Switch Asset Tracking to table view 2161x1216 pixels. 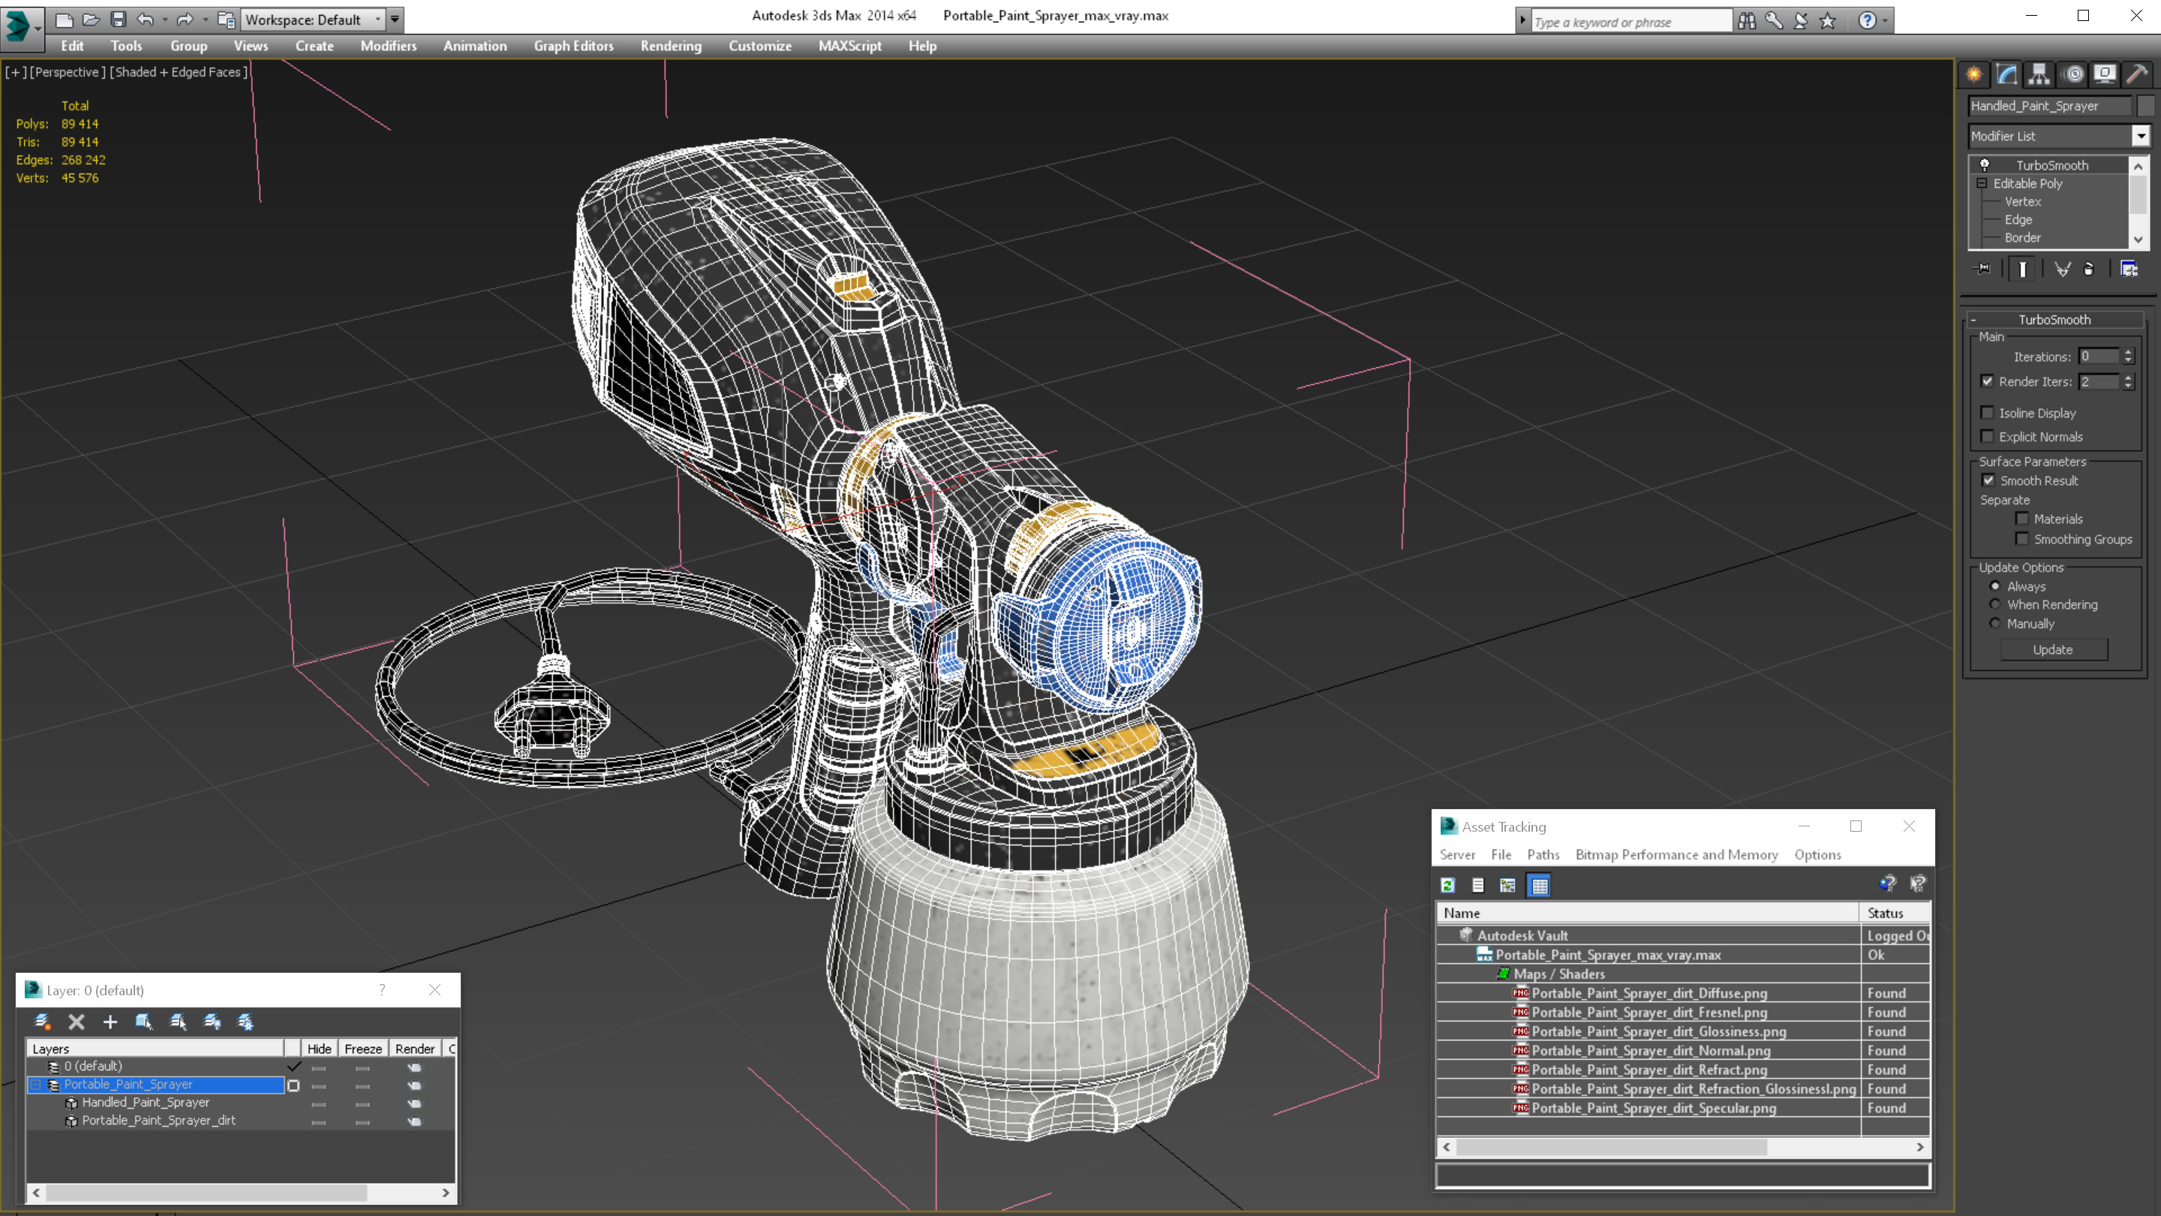coord(1540,886)
